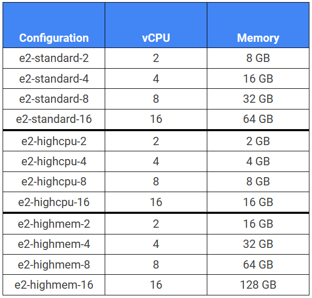Click the e2-highmem-4 row label
312x298 pixels.
click(x=54, y=244)
